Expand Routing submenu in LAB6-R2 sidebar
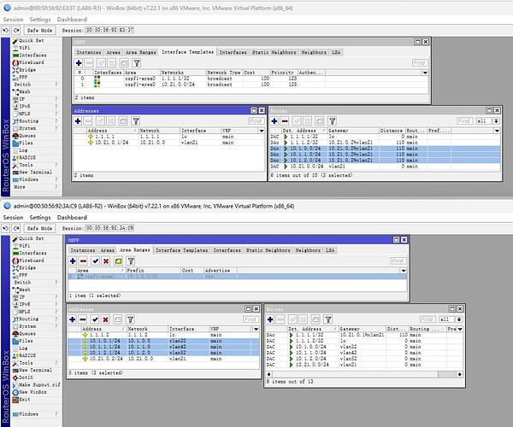The image size is (513, 427). [x=56, y=319]
